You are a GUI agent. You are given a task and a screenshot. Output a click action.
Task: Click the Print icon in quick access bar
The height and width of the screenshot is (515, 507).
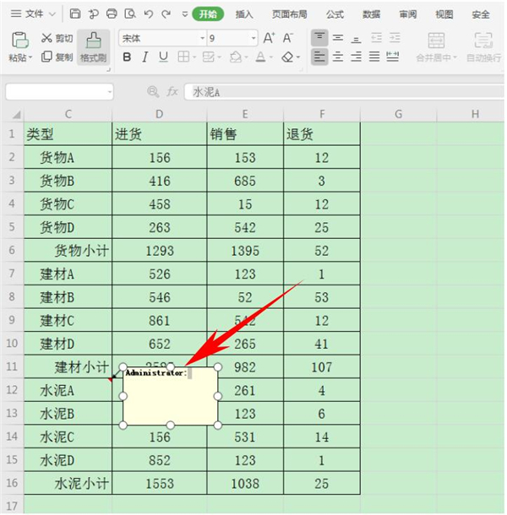[x=112, y=14]
